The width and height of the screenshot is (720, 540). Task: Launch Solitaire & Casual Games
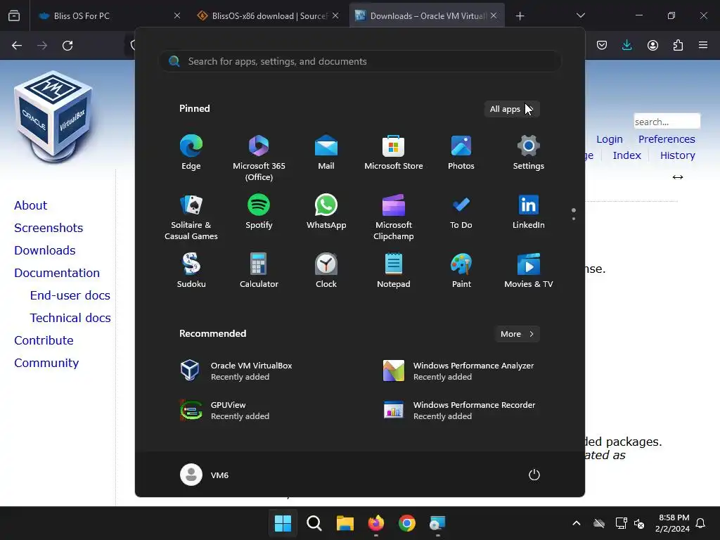[x=191, y=217]
